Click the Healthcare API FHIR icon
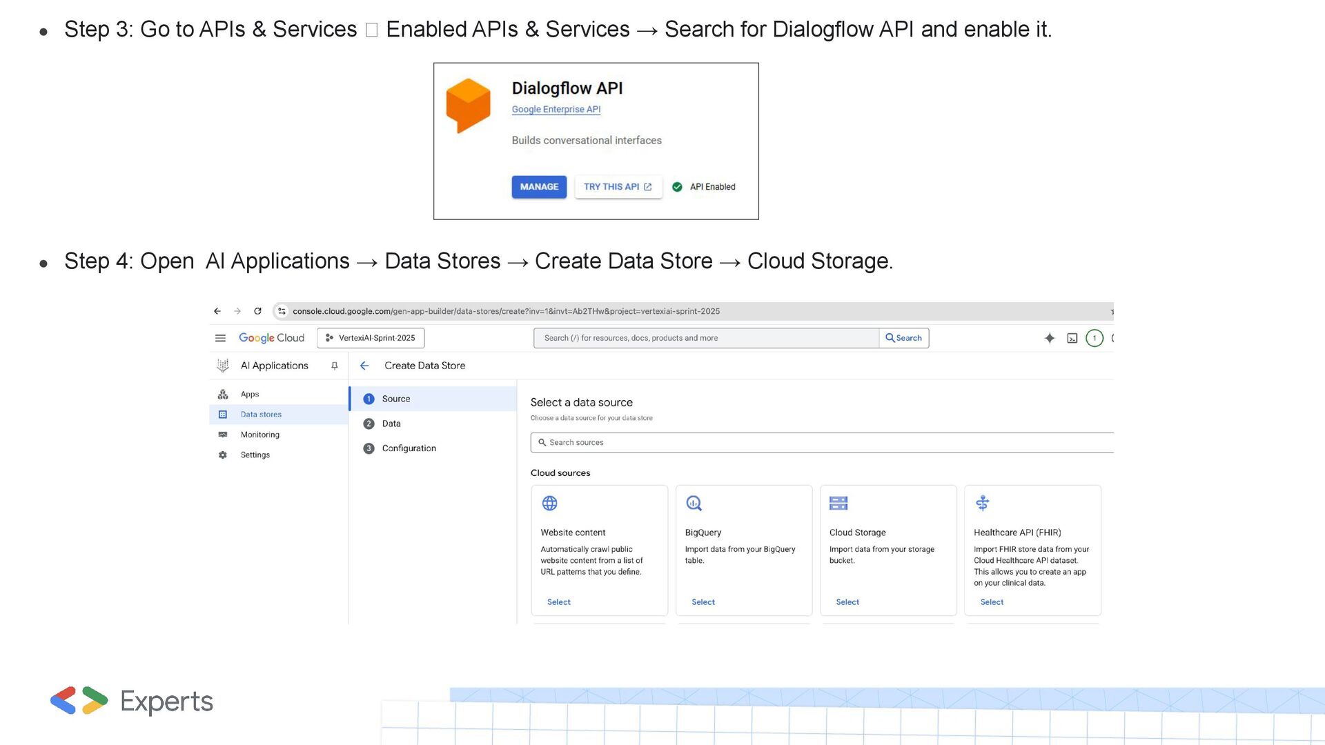This screenshot has height=745, width=1325. point(983,504)
